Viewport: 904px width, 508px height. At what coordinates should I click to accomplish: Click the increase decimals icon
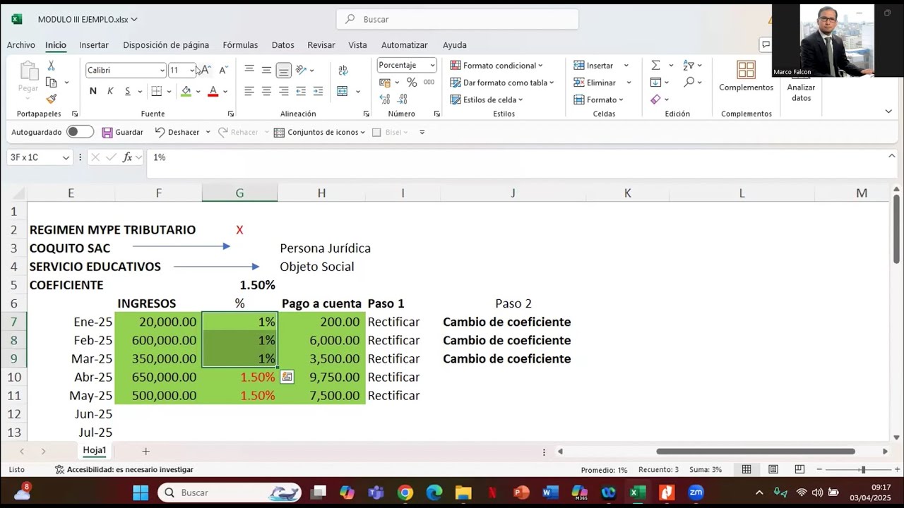pyautogui.click(x=385, y=99)
